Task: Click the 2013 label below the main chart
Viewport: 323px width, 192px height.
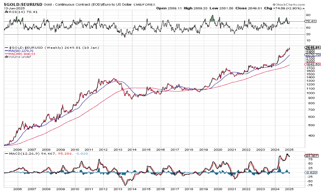Action: point(117,150)
